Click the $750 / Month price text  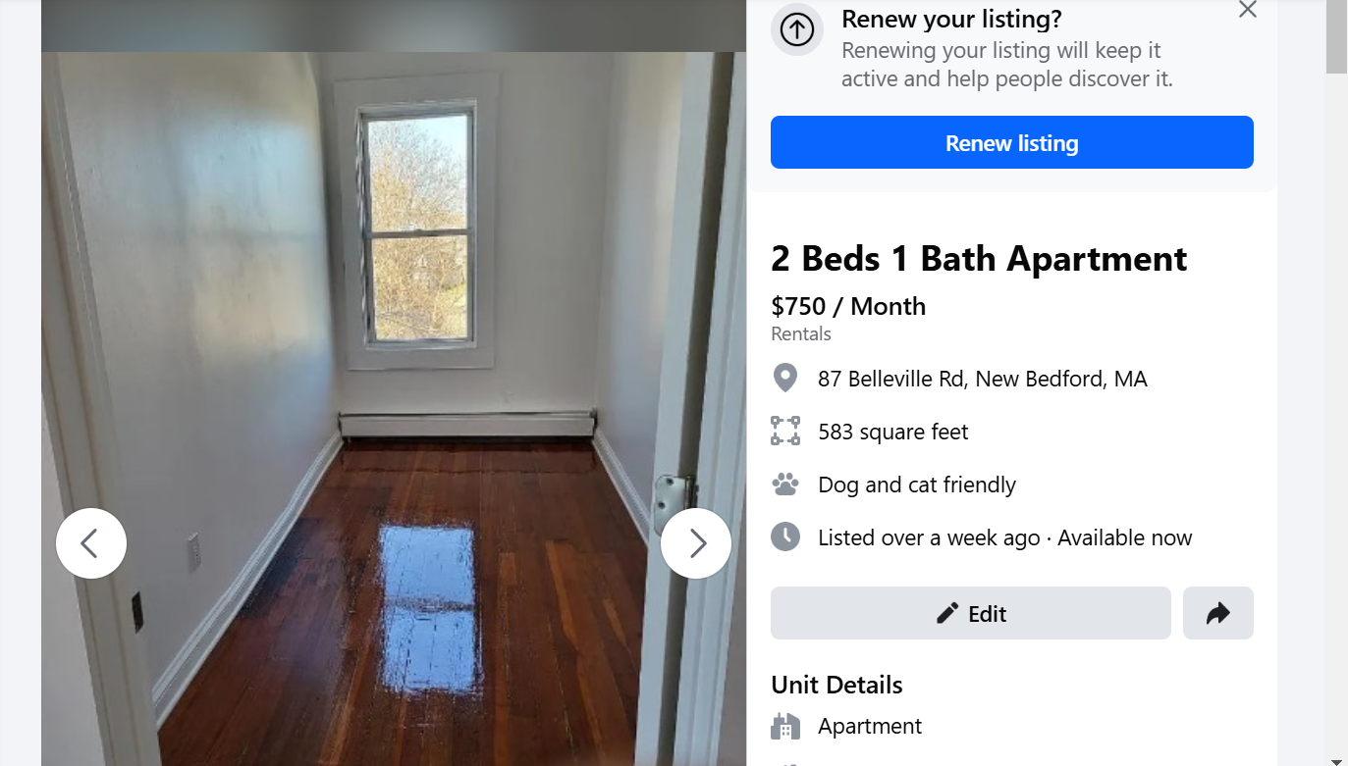[x=848, y=306]
